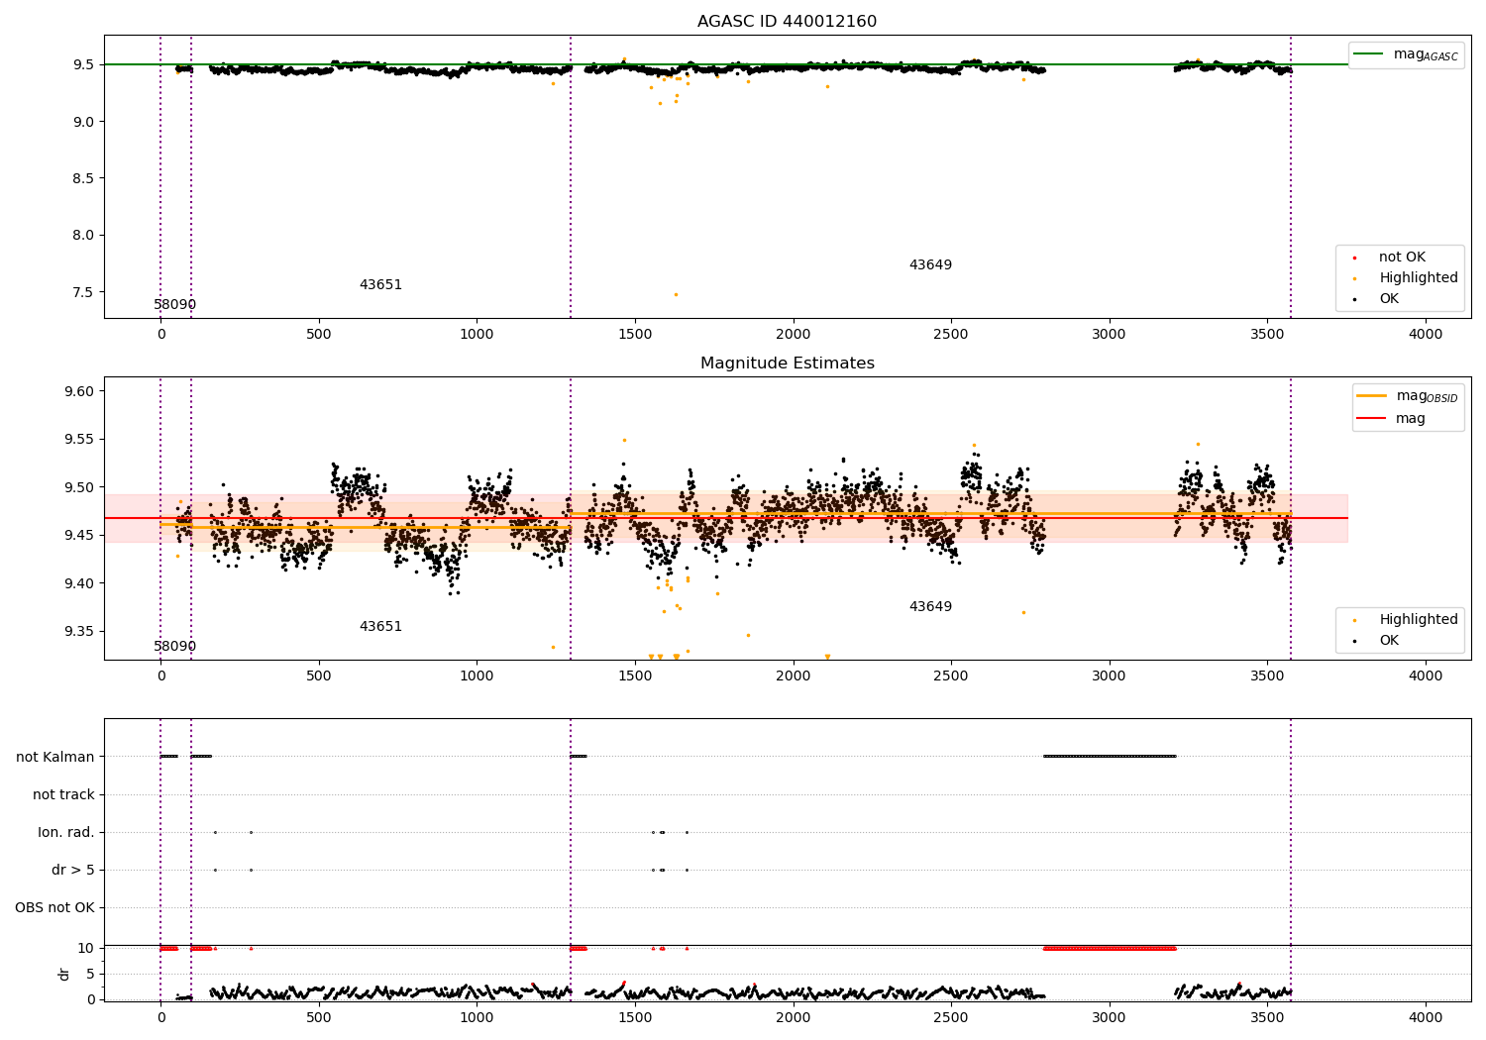Click the 'OBS not OK' row label
1486x1040 pixels.
(55, 908)
